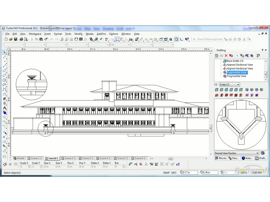This screenshot has height=202, width=270.
Task: Open the third property toolbar dropdown
Action: point(56,45)
